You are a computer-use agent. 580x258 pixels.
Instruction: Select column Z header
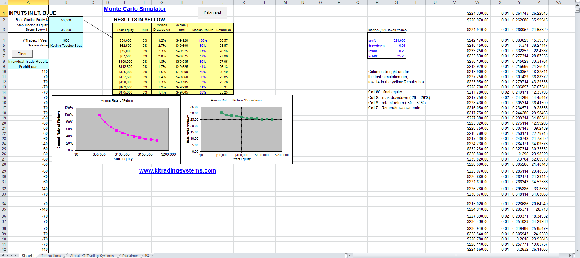[539, 2]
